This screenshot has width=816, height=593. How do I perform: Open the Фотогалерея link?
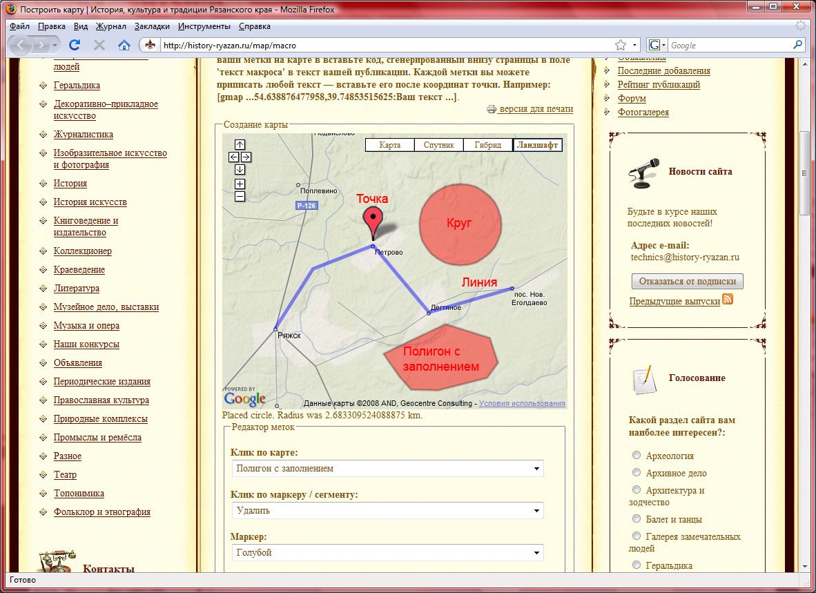643,113
